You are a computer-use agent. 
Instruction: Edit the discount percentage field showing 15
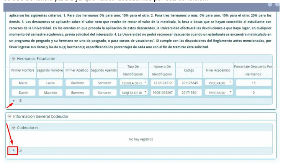point(254,83)
